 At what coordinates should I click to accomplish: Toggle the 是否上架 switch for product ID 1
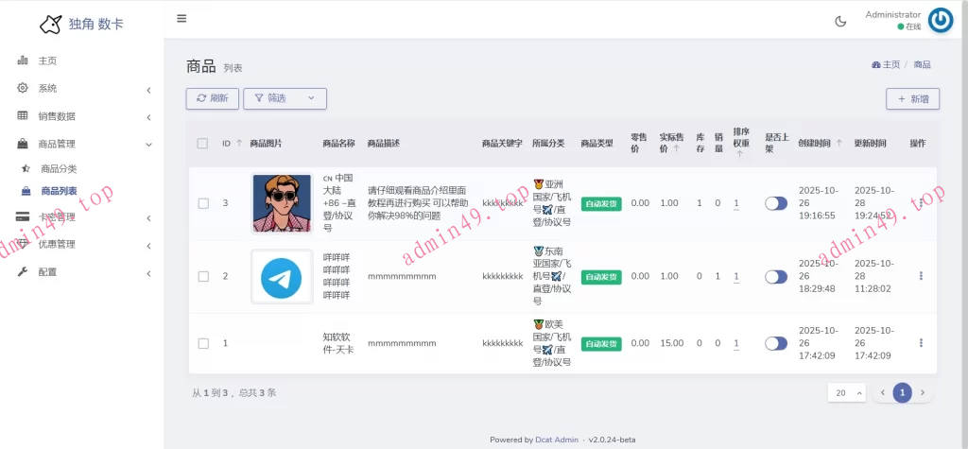point(775,343)
